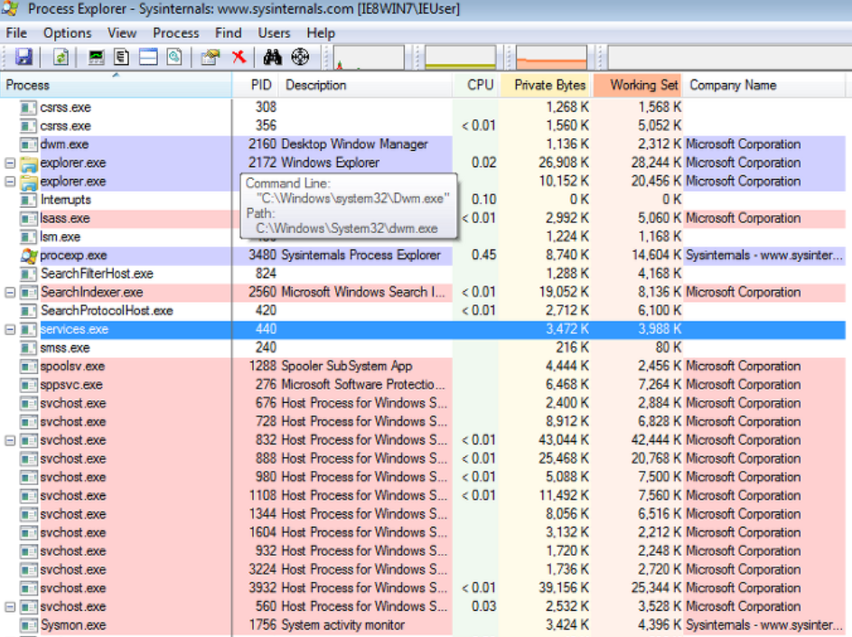This screenshot has height=637, width=852.
Task: Collapse the SearchIndexer.exe tree node
Action: pos(10,292)
